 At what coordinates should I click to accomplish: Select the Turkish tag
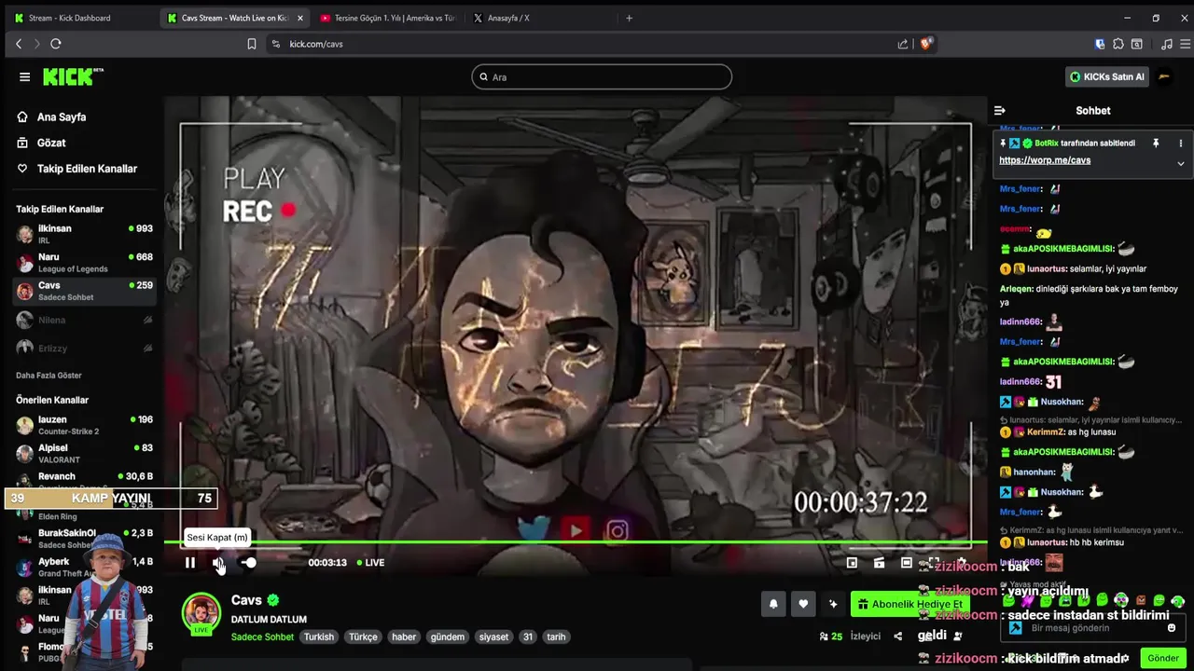(319, 637)
